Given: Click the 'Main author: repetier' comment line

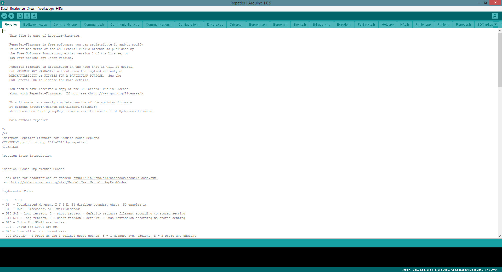Looking at the screenshot, I should 28,120.
